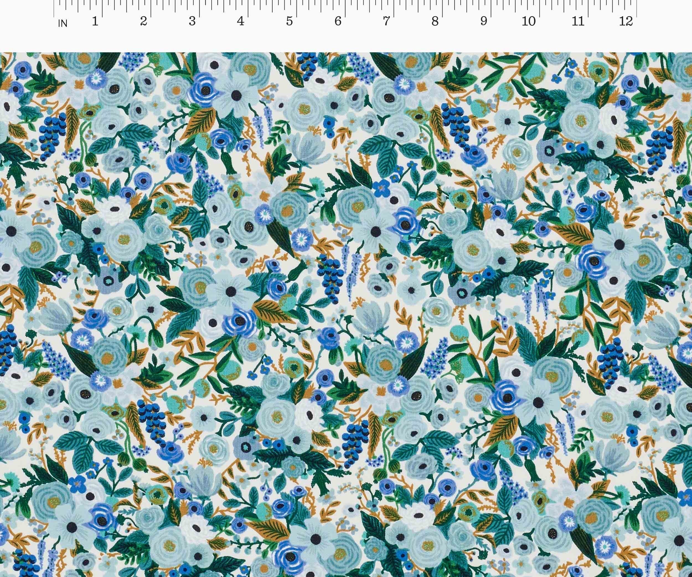Click the ruler number "11"

click(578, 21)
